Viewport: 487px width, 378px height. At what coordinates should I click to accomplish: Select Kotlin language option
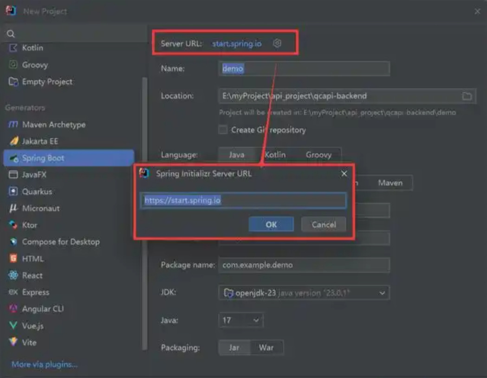tap(275, 154)
